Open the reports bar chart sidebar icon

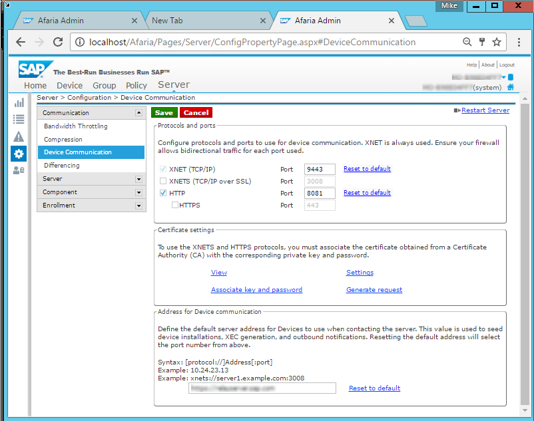point(19,102)
